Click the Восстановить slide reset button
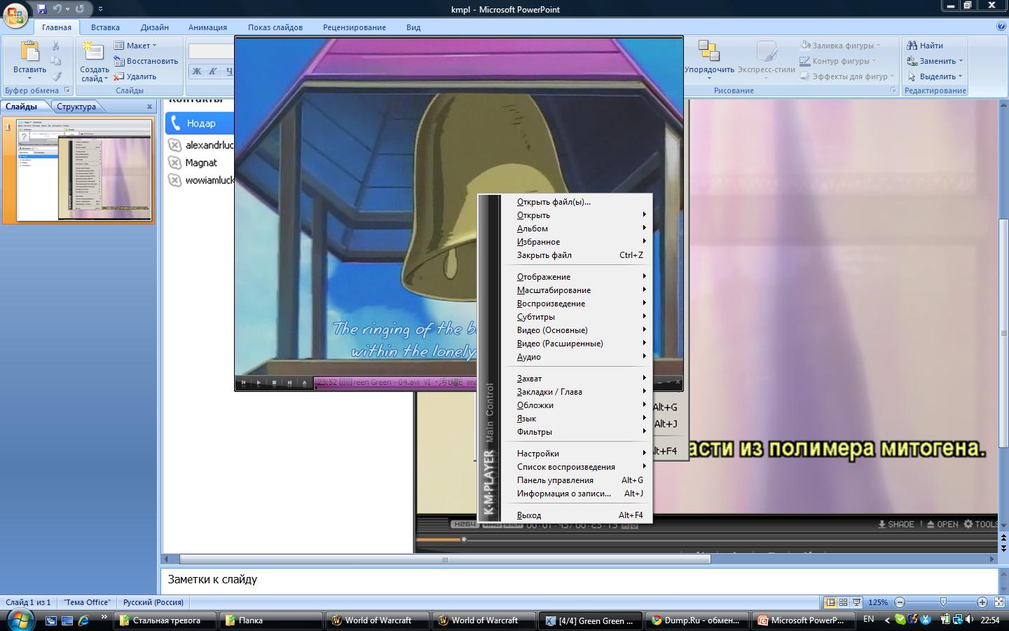 coord(146,61)
